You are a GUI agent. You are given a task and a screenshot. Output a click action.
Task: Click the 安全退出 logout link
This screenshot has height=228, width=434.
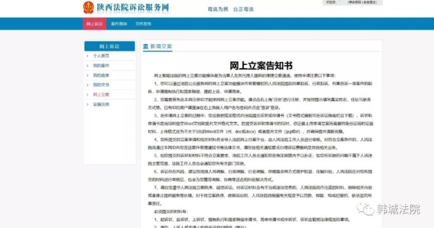pos(370,2)
